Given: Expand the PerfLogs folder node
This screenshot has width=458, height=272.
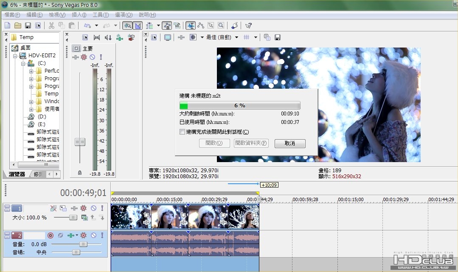Looking at the screenshot, I should pyautogui.click(x=31, y=71).
